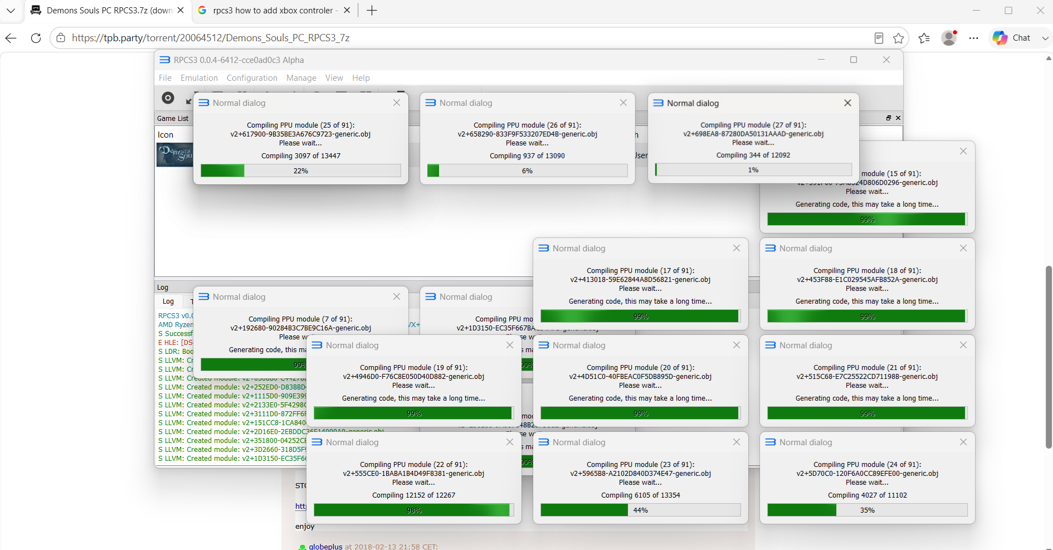Open Copilot Chat in the browser toolbar
Screen dimensions: 1053x550
[x=1011, y=38]
